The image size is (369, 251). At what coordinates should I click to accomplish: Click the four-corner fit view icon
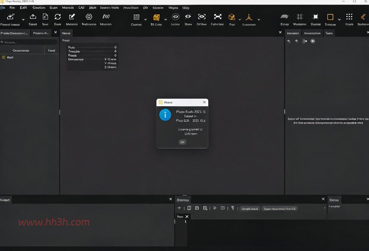click(218, 17)
